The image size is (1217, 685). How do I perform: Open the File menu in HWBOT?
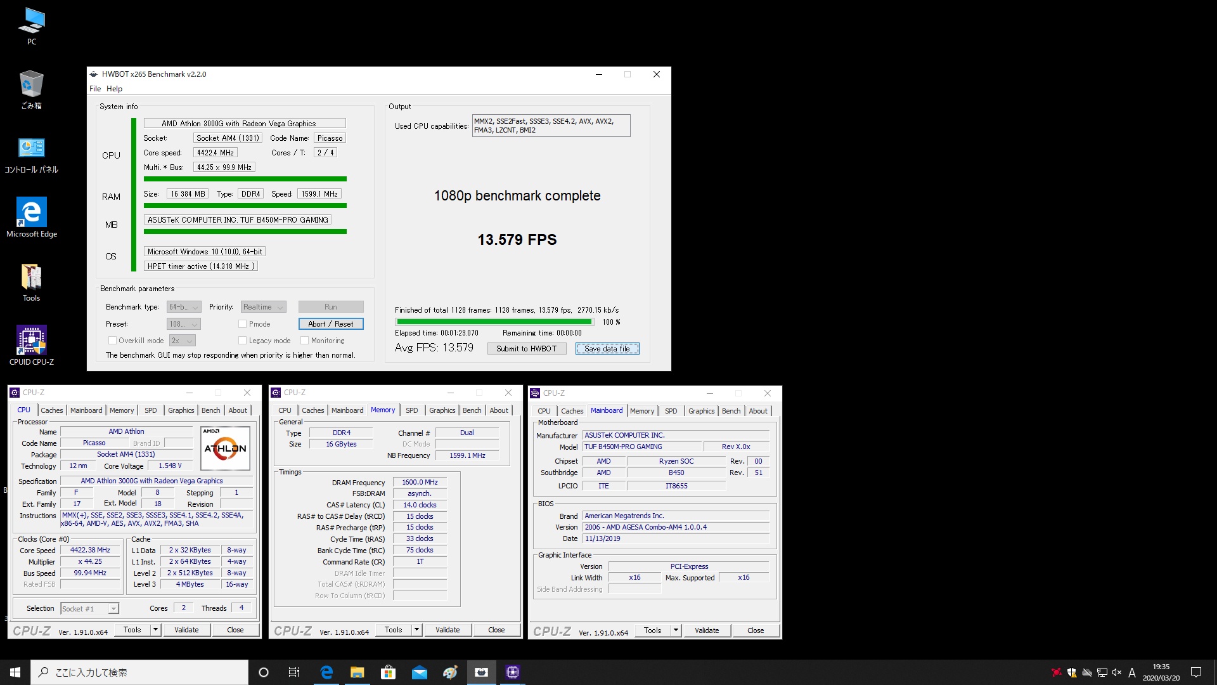click(x=95, y=89)
